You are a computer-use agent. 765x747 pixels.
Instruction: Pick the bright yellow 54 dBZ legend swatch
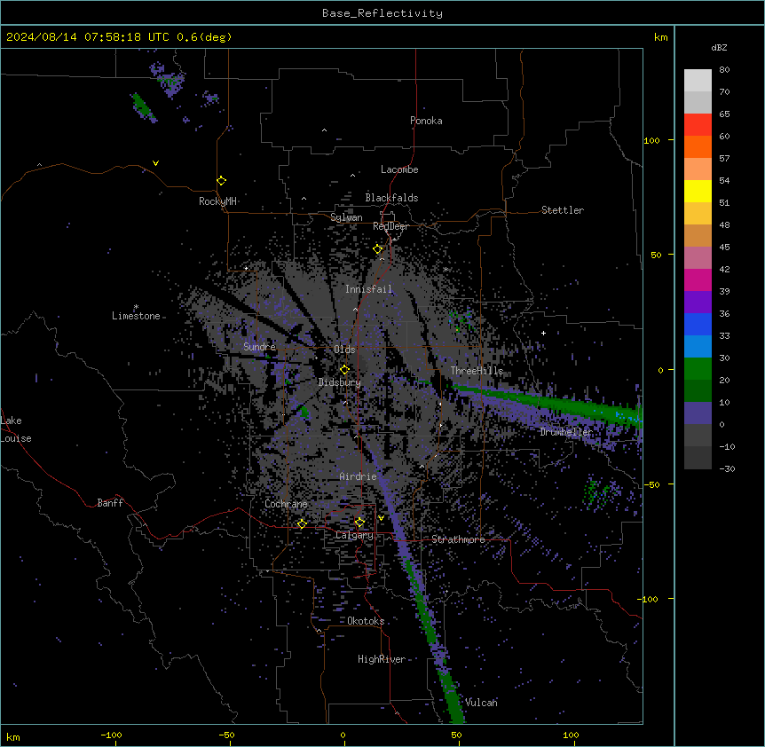pyautogui.click(x=698, y=191)
